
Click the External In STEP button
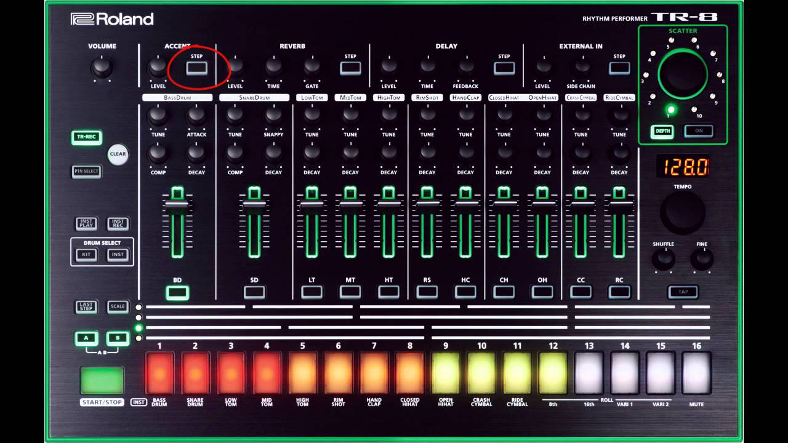pyautogui.click(x=619, y=68)
